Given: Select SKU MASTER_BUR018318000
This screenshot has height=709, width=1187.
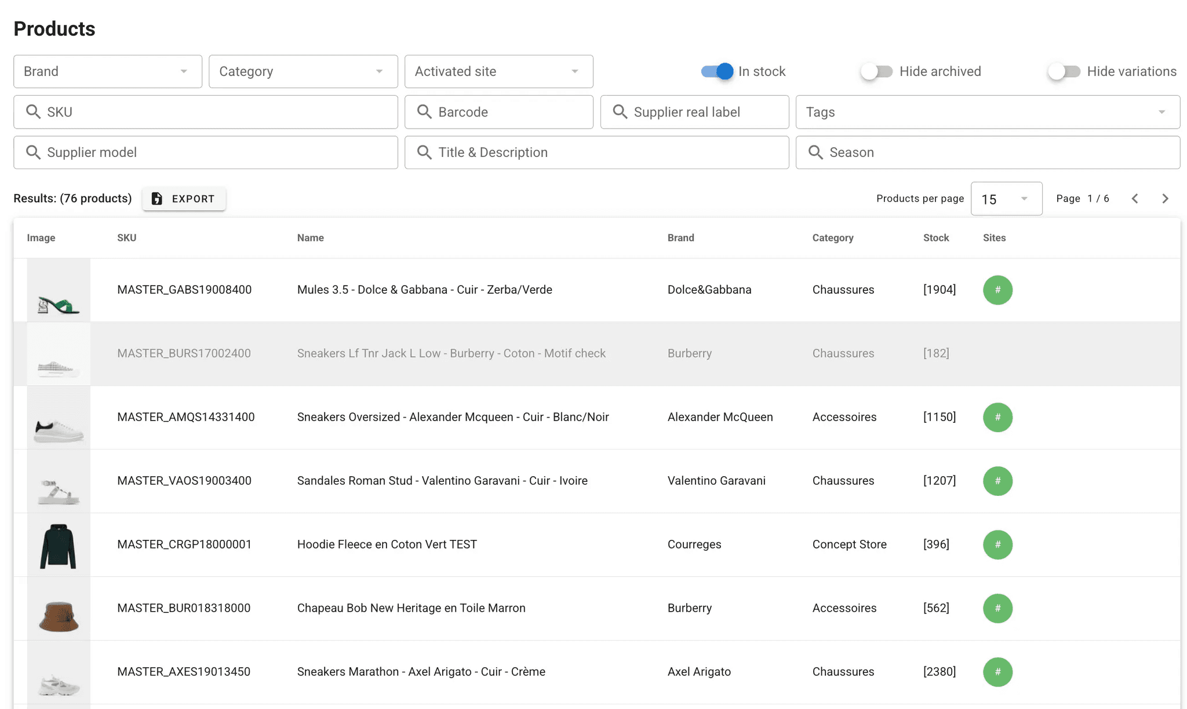Looking at the screenshot, I should 184,608.
